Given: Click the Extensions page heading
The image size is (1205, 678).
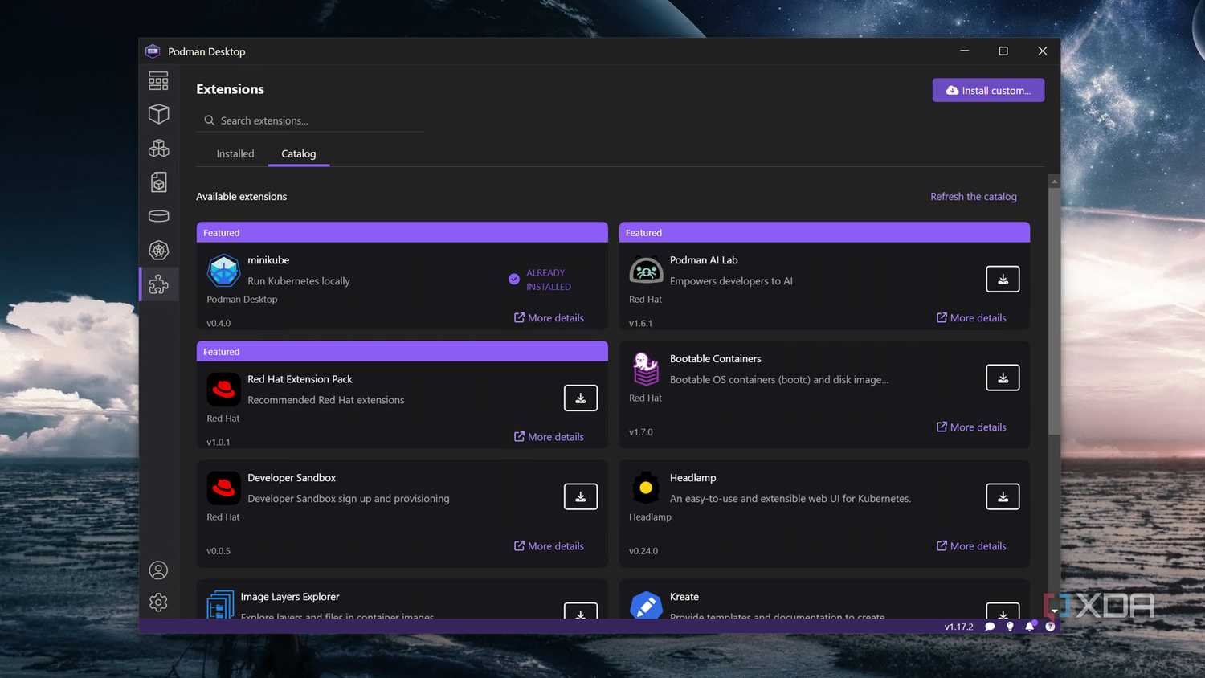Looking at the screenshot, I should (230, 89).
